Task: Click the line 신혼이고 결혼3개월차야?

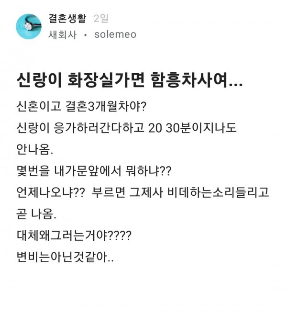Action: (81, 106)
